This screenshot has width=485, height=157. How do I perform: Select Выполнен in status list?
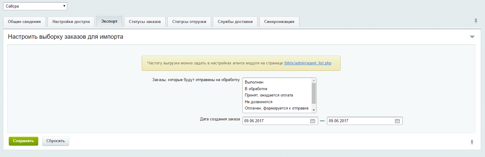[277, 82]
